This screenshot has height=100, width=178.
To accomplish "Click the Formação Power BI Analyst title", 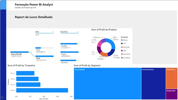I will tap(34, 4).
